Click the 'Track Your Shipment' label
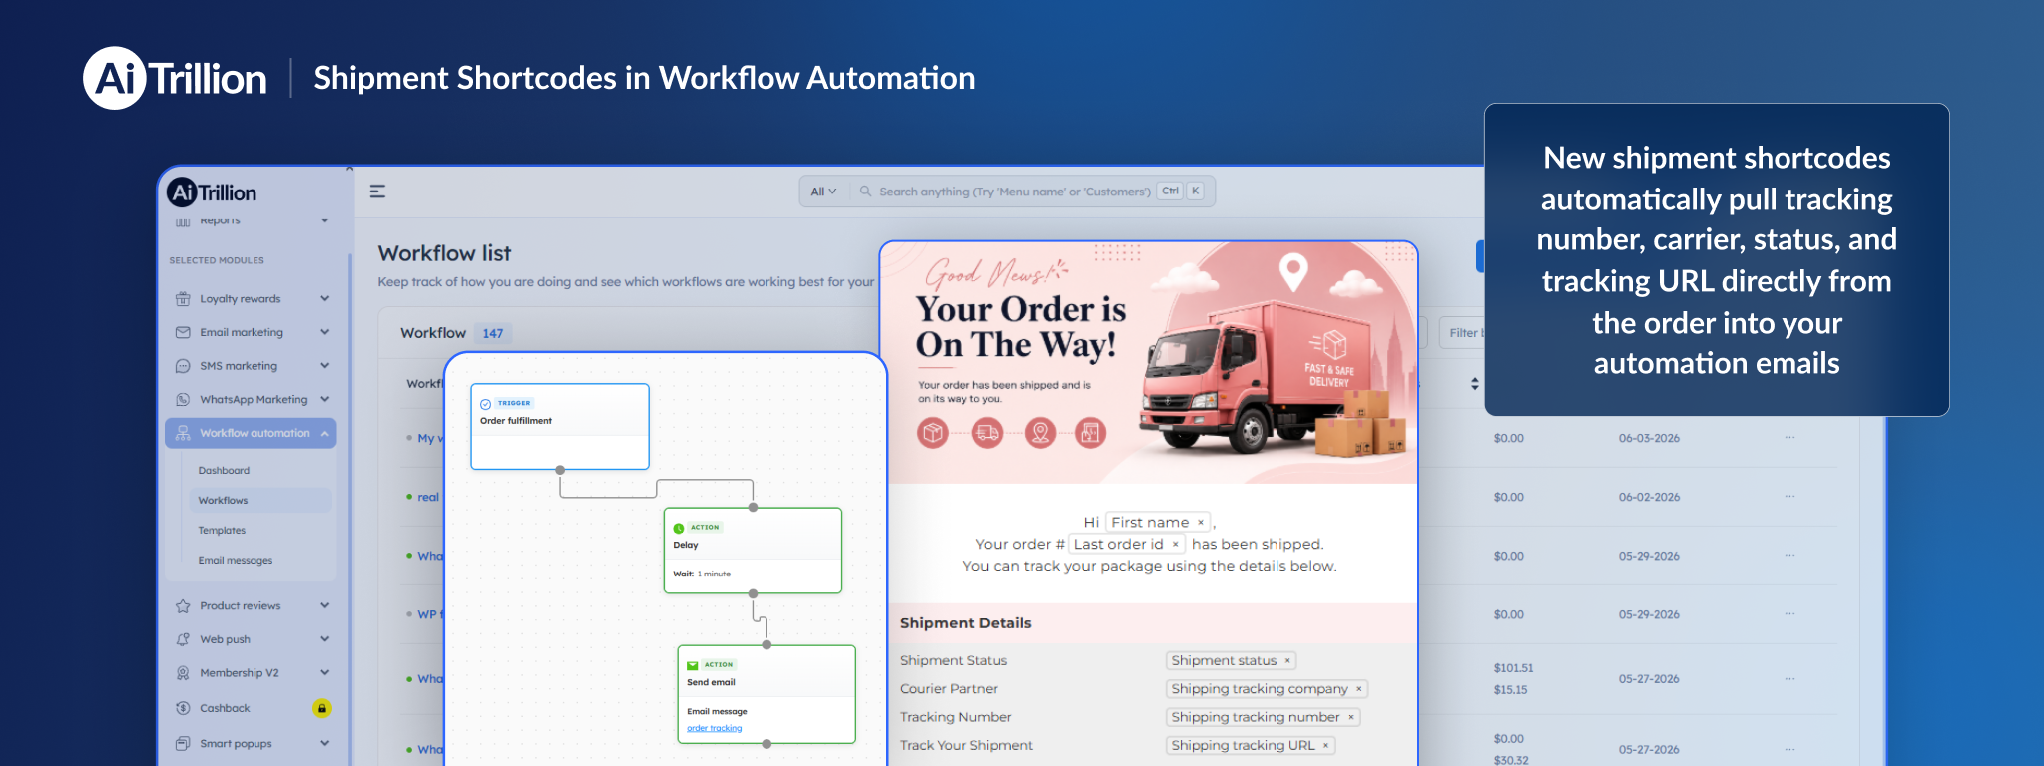The height and width of the screenshot is (766, 2044). [966, 745]
